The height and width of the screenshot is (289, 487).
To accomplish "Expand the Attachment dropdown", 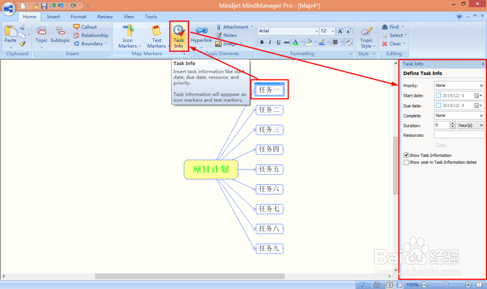I will pyautogui.click(x=252, y=27).
